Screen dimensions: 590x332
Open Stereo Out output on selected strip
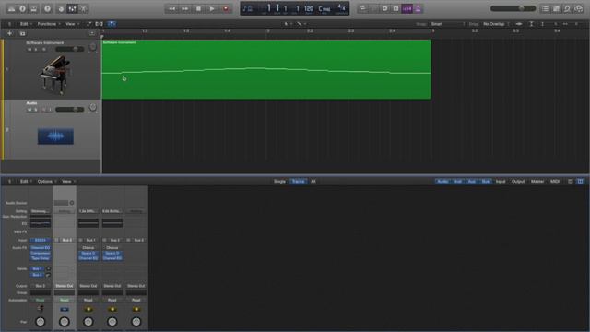click(x=65, y=286)
